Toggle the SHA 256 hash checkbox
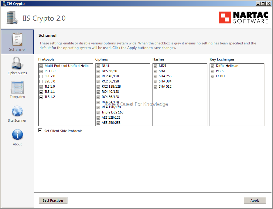Viewport: 273px width, 209px height. (x=155, y=76)
